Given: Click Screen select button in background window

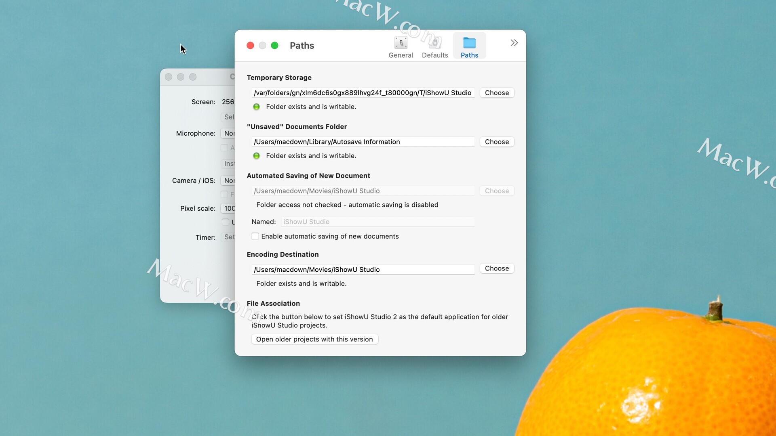Looking at the screenshot, I should tap(228, 117).
